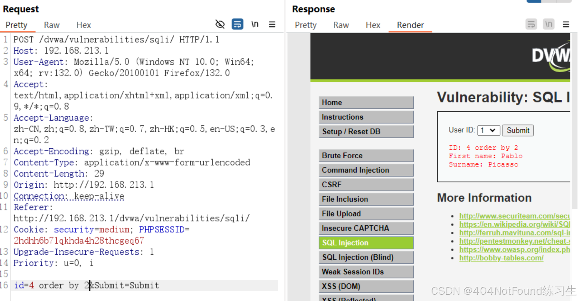Toggle word wrap icon in Response panel
Screen dimensions: 578x301
(531, 25)
